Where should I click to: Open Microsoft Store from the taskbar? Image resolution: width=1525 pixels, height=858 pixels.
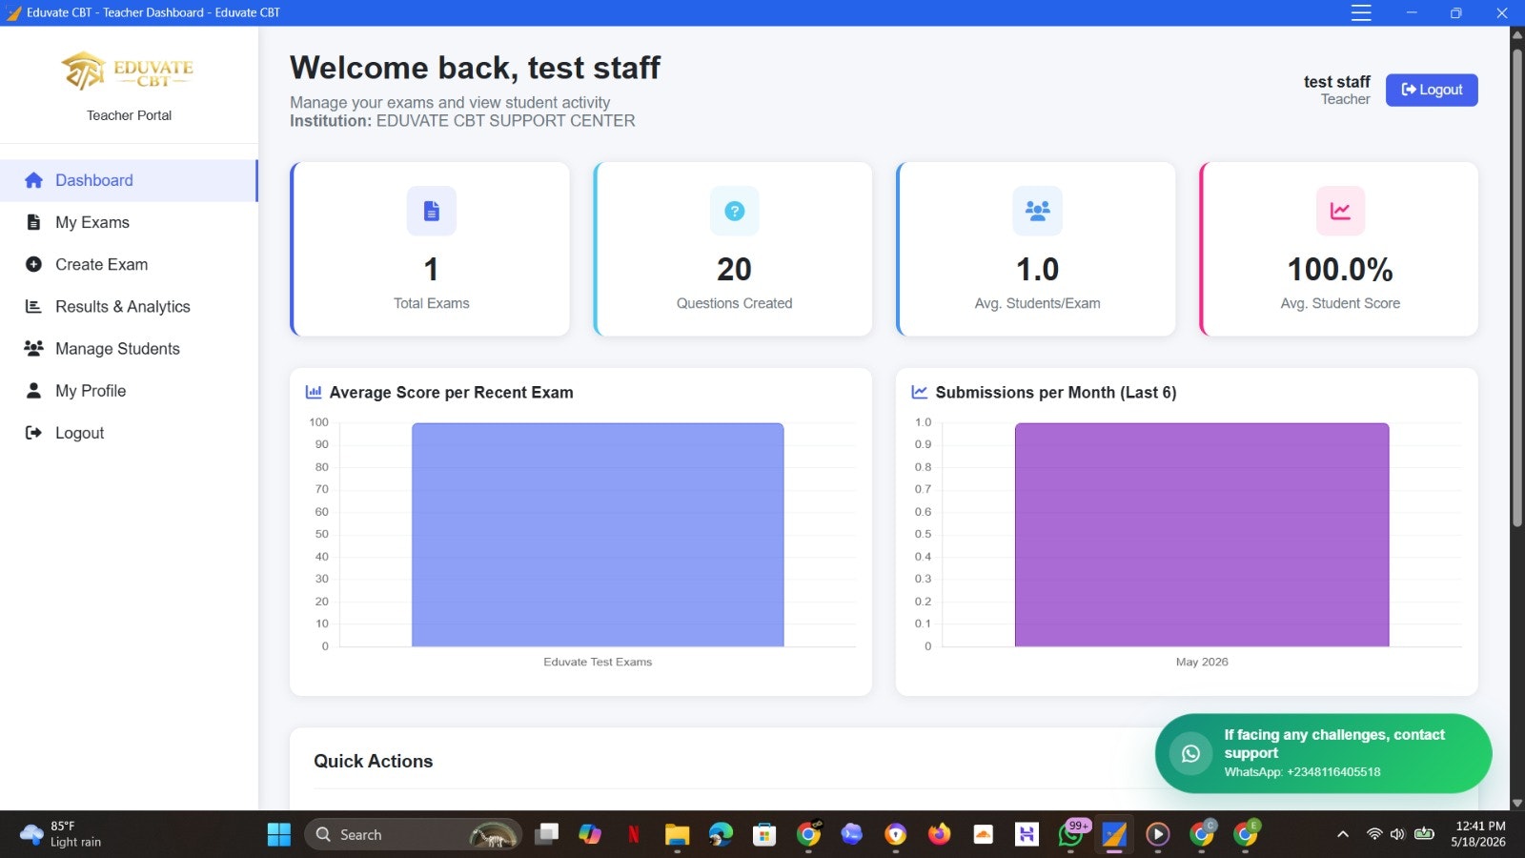coord(764,834)
